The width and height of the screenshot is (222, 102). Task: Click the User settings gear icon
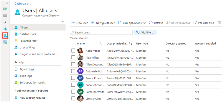click(16, 47)
